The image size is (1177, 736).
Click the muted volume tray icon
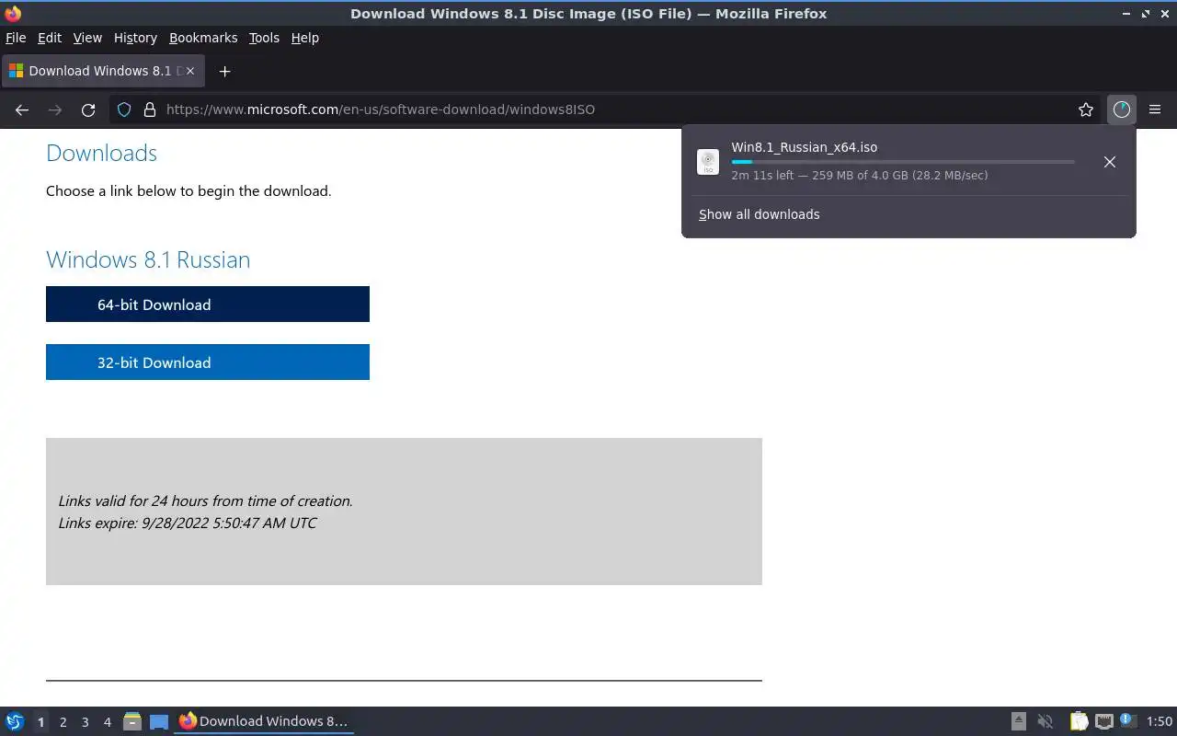tap(1045, 721)
